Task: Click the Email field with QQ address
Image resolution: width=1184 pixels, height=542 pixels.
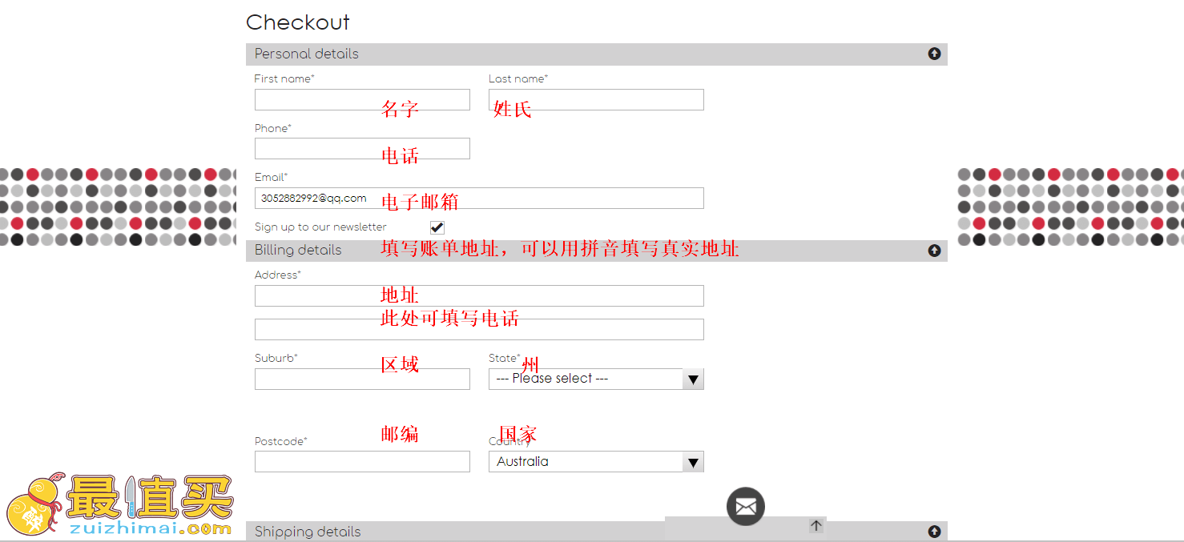Action: pos(479,198)
